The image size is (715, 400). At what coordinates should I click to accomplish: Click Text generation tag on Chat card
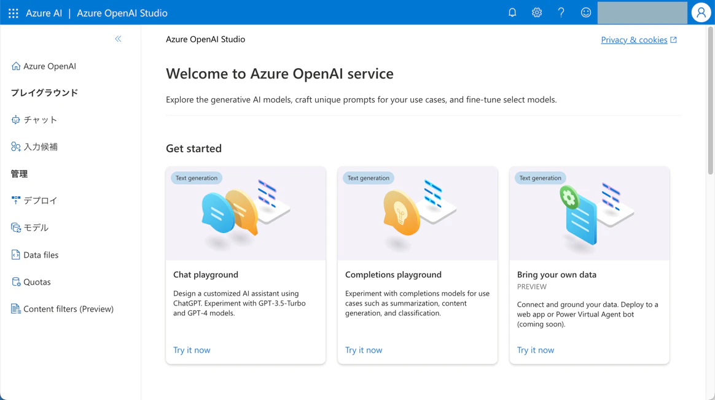(197, 178)
